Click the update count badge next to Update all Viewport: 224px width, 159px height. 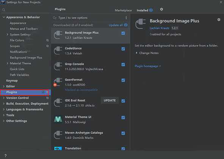[126, 25]
